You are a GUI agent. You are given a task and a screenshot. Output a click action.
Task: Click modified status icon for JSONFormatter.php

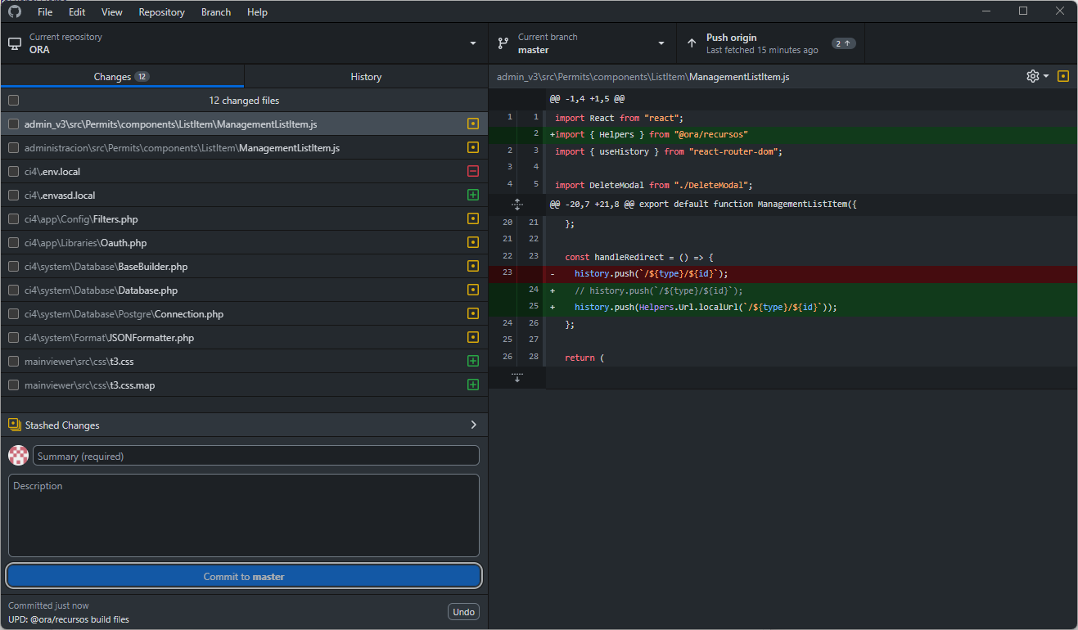(x=473, y=338)
